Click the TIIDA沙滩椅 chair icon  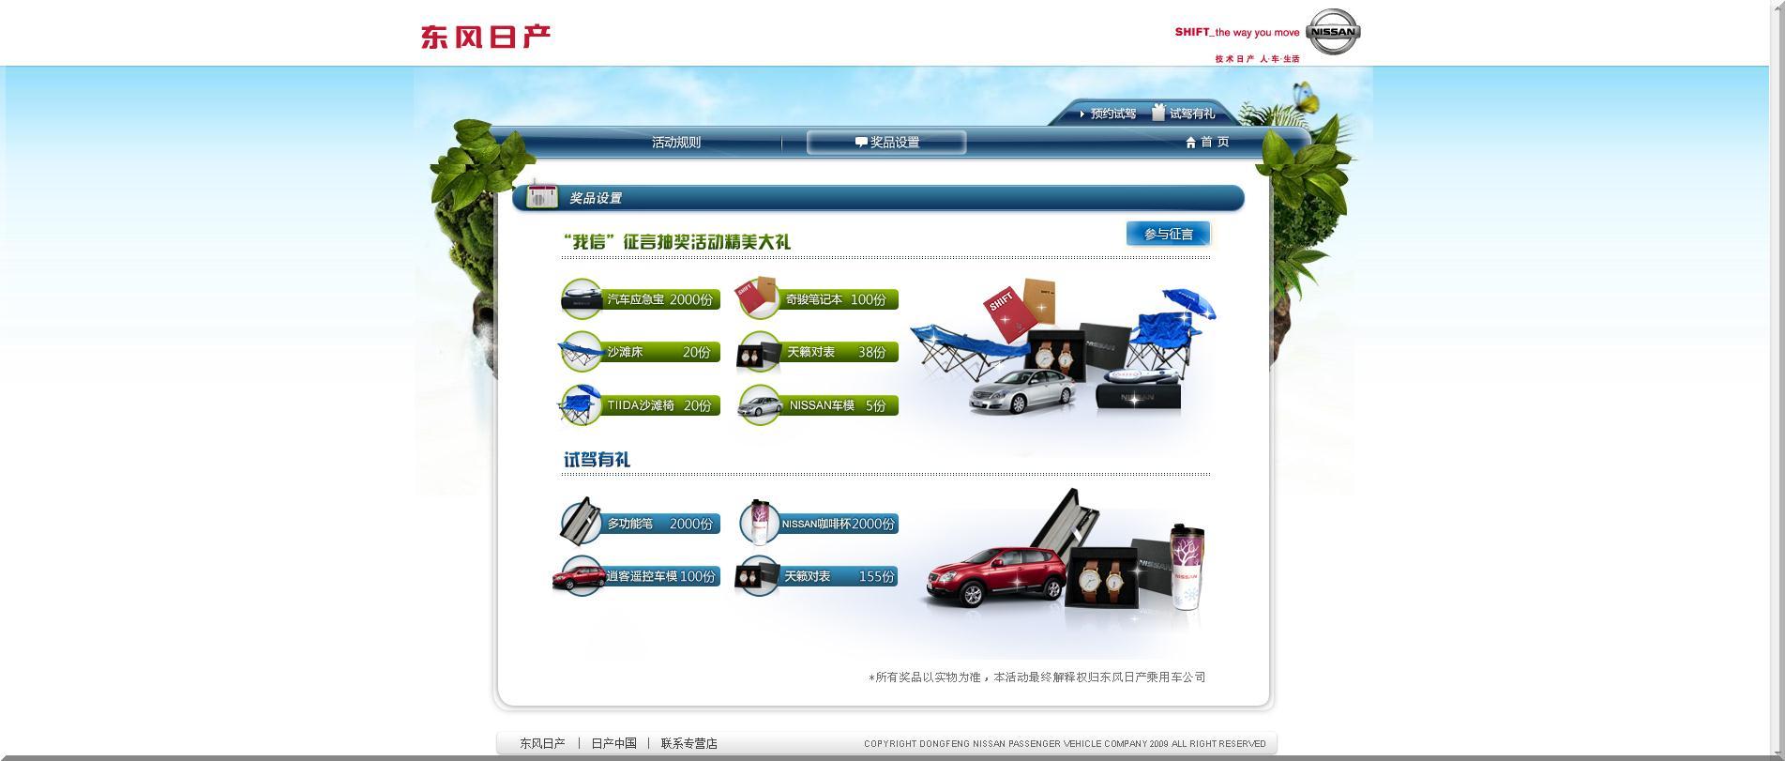point(582,405)
